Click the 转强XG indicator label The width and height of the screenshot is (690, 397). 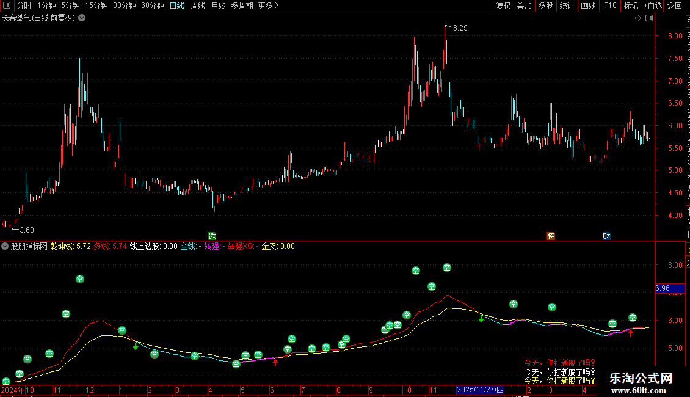click(x=244, y=247)
